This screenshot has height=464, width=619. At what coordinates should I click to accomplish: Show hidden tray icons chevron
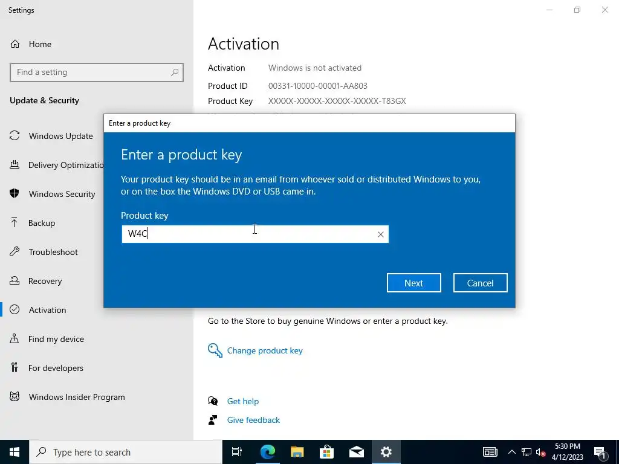click(x=511, y=452)
